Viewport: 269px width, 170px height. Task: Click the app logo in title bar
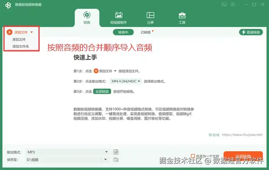8,5
